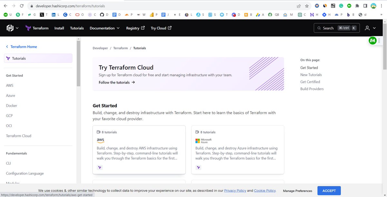This screenshot has width=387, height=197.
Task: Open the HashiCorp logo product switcher
Action: 13,28
